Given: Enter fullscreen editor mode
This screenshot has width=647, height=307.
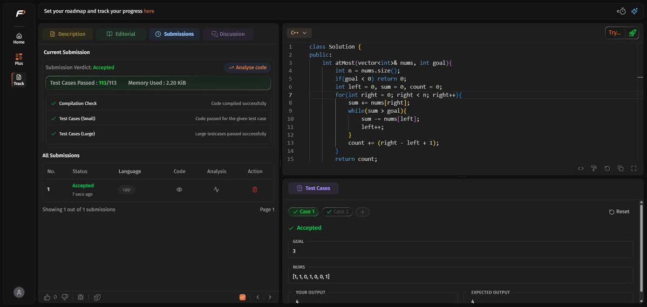Looking at the screenshot, I should pyautogui.click(x=634, y=168).
